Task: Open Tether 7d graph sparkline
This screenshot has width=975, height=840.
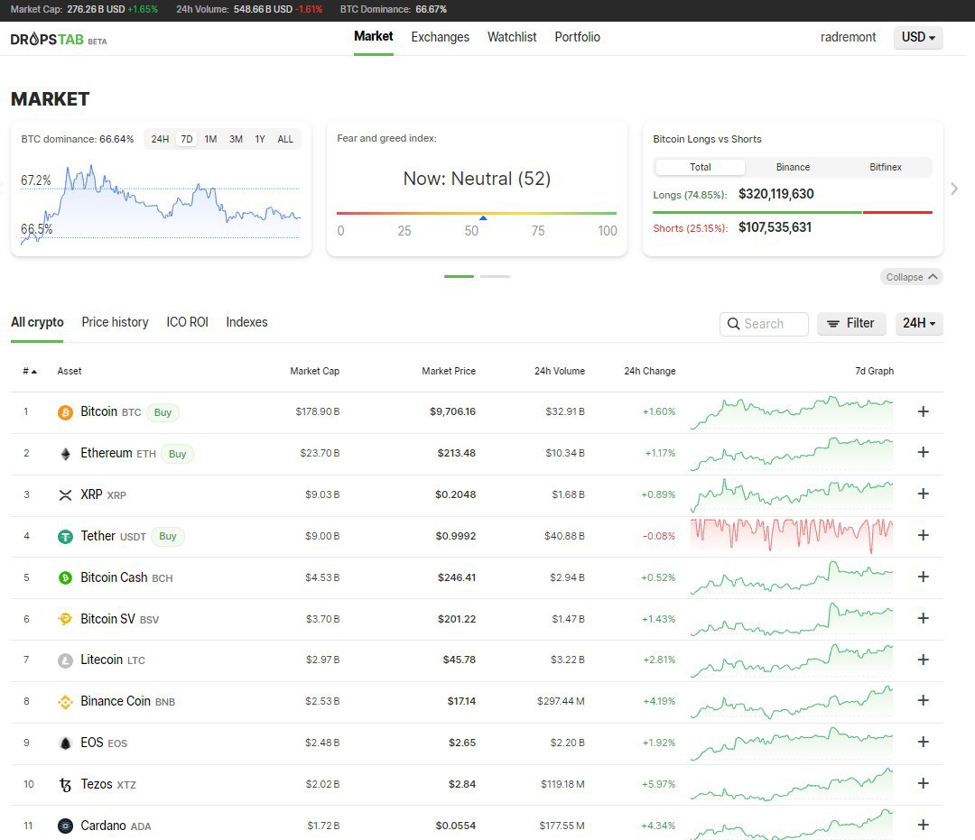Action: (792, 536)
